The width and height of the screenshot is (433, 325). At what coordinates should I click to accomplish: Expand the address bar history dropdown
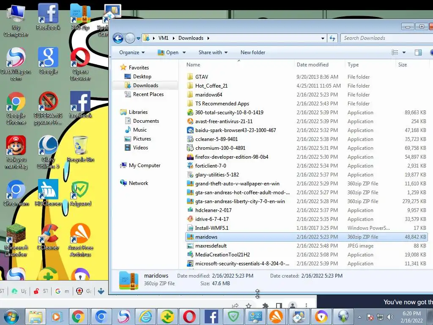tap(323, 39)
